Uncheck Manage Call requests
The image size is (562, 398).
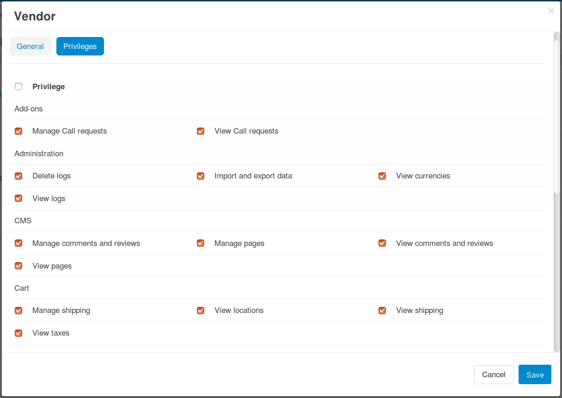pos(18,131)
